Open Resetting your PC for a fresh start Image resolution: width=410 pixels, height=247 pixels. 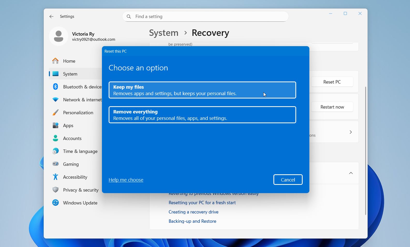pyautogui.click(x=202, y=203)
